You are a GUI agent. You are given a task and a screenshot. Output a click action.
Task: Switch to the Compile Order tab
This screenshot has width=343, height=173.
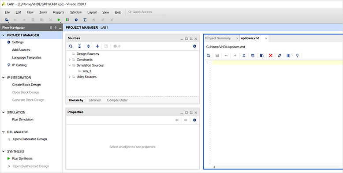coord(117,100)
